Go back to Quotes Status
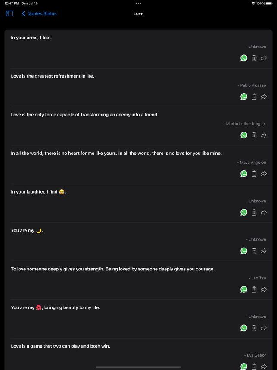This screenshot has width=277, height=370. coord(39,13)
